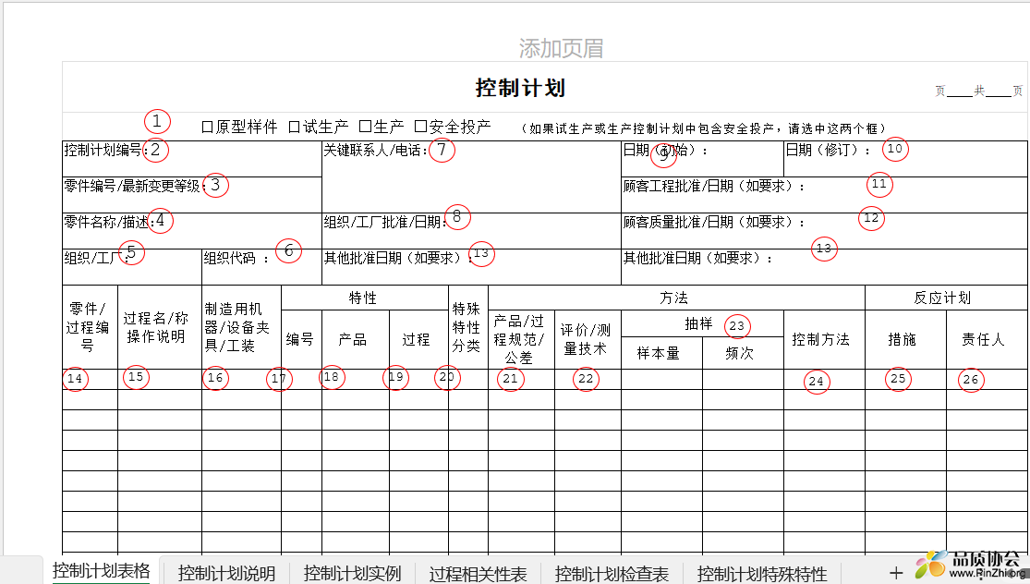
Task: Select the 零件/过程编号 column header
Action: [90, 327]
